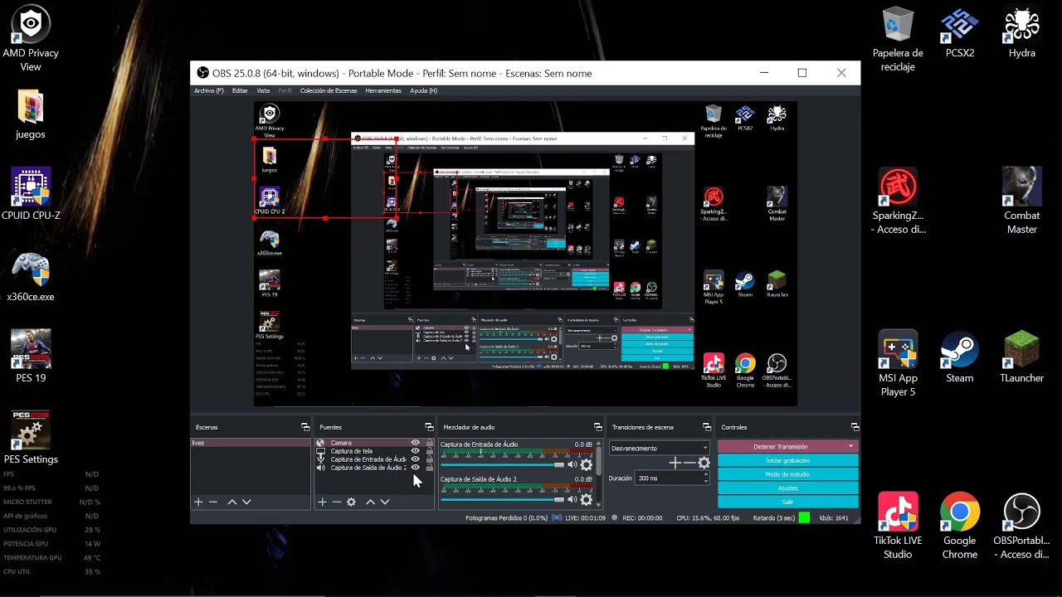Open audio settings gear for Captura de Entrada de Áudio

tap(587, 464)
